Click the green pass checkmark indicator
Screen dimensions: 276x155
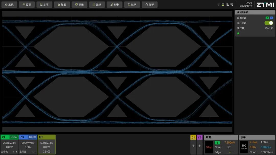tap(238, 33)
